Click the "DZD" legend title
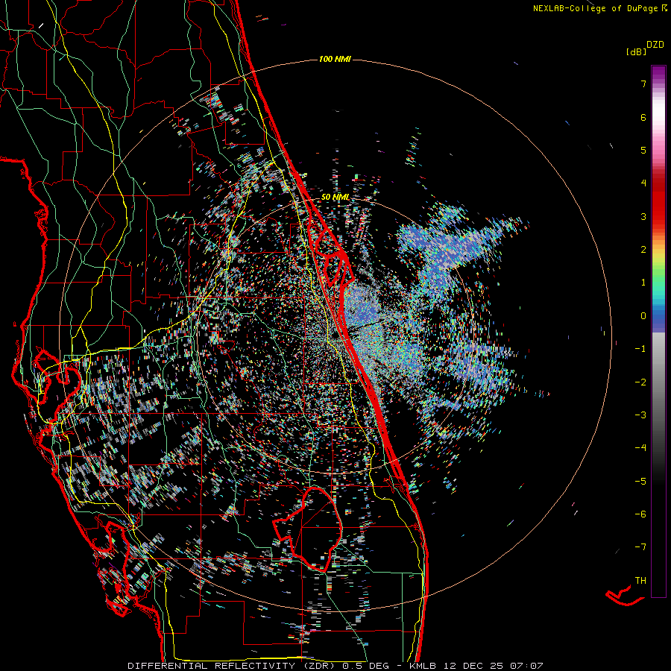The height and width of the screenshot is (671, 671). click(655, 45)
